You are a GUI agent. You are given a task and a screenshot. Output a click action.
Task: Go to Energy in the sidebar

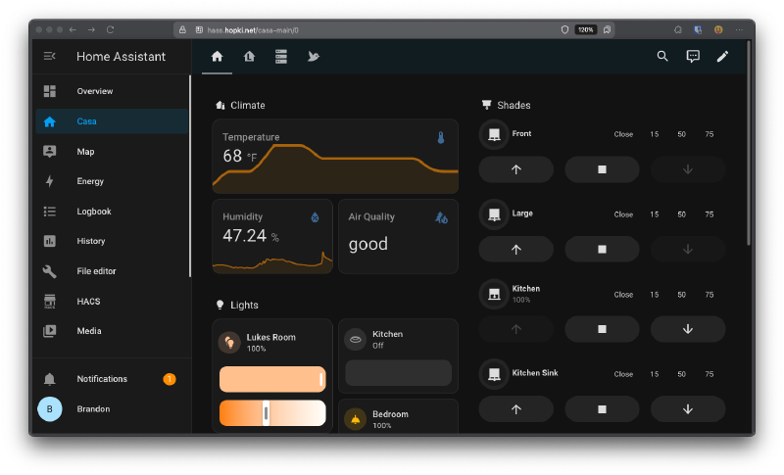[90, 181]
